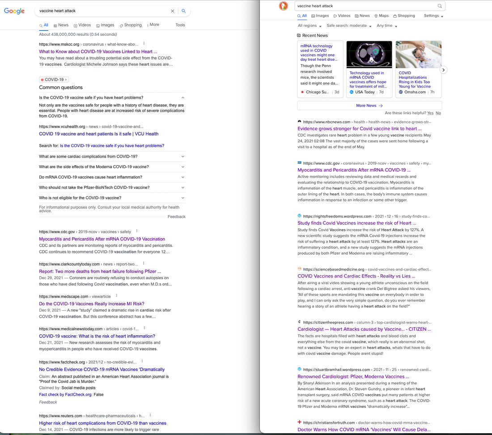Click next arrow in Recent News carousel
The image size is (492, 435).
443,70
